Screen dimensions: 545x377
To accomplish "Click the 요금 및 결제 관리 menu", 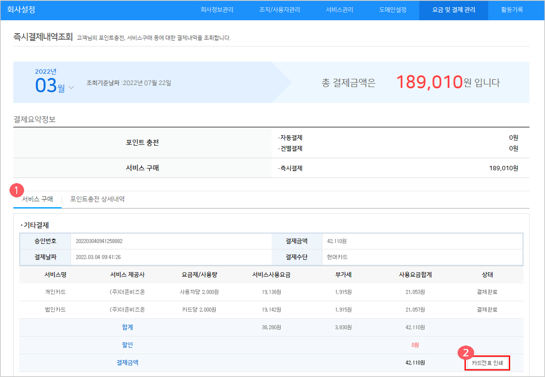I will [x=453, y=9].
